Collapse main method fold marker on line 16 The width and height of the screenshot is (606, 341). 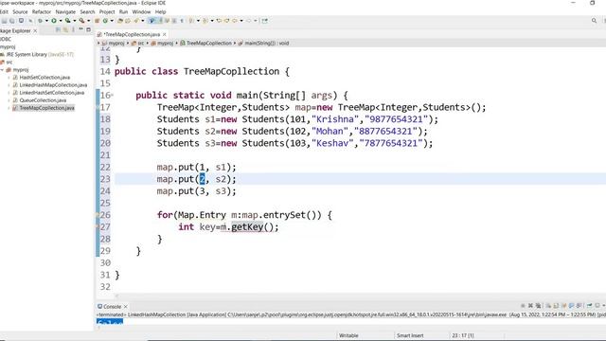[112, 95]
